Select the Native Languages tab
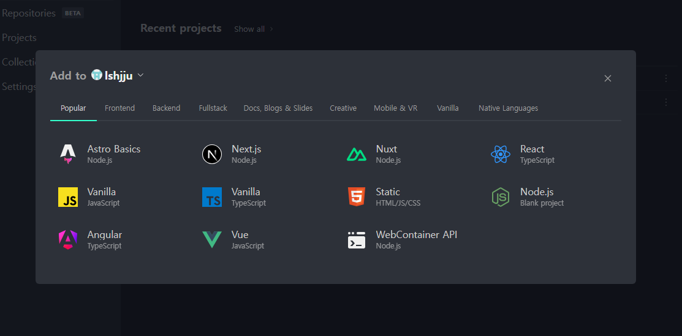This screenshot has width=682, height=336. point(508,108)
